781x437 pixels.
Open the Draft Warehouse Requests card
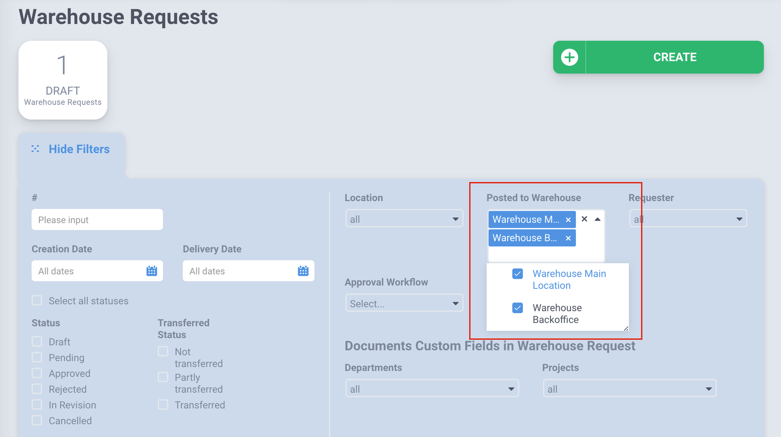63,80
